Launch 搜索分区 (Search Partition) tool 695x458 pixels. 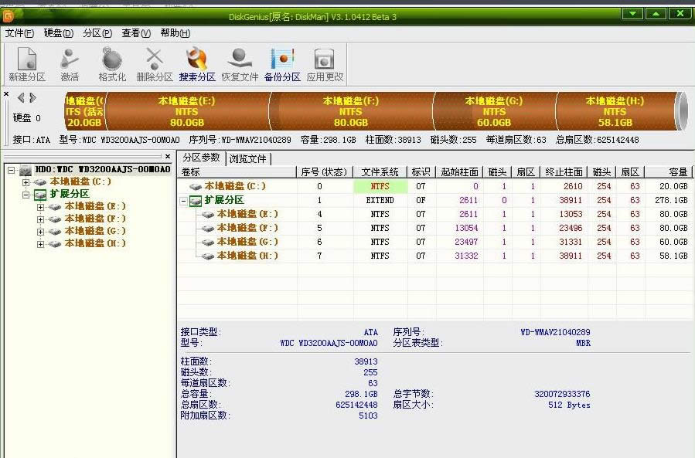(x=196, y=62)
